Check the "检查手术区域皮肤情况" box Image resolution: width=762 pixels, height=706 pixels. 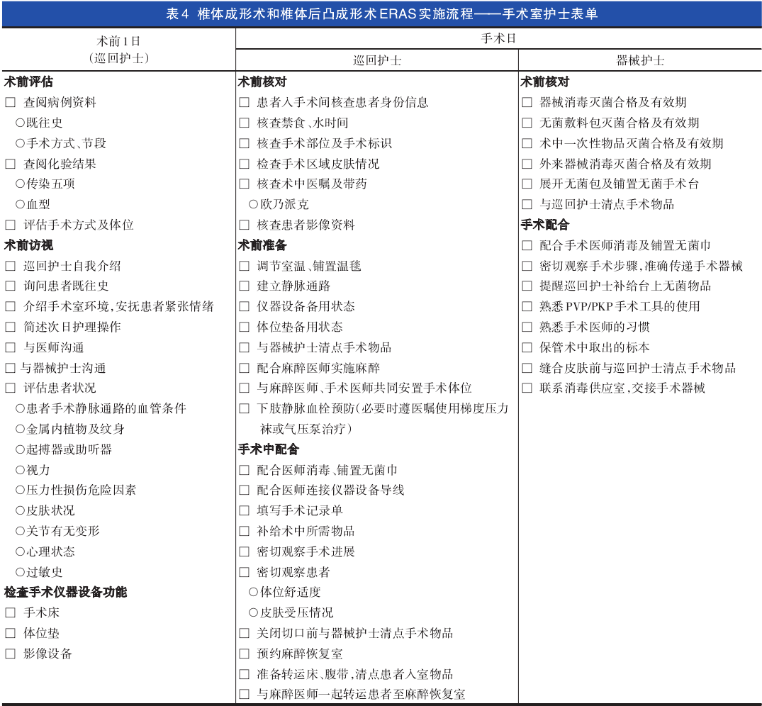tap(244, 164)
